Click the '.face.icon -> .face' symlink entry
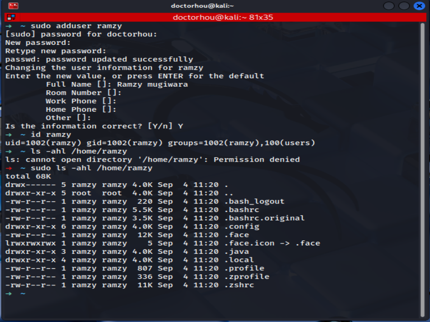This screenshot has width=430, height=322. [272, 243]
